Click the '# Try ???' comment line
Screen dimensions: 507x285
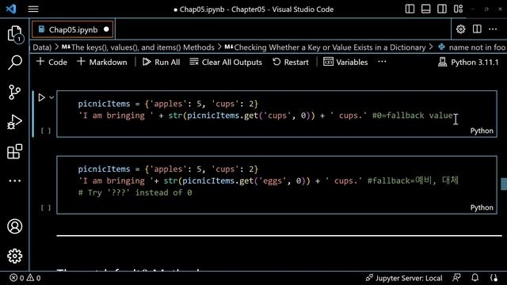(135, 192)
